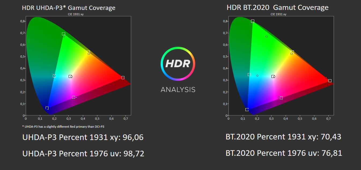Screen dimensions: 361x170
Task: Select the red primary target square in BT.2020 chart
Action: (330, 81)
